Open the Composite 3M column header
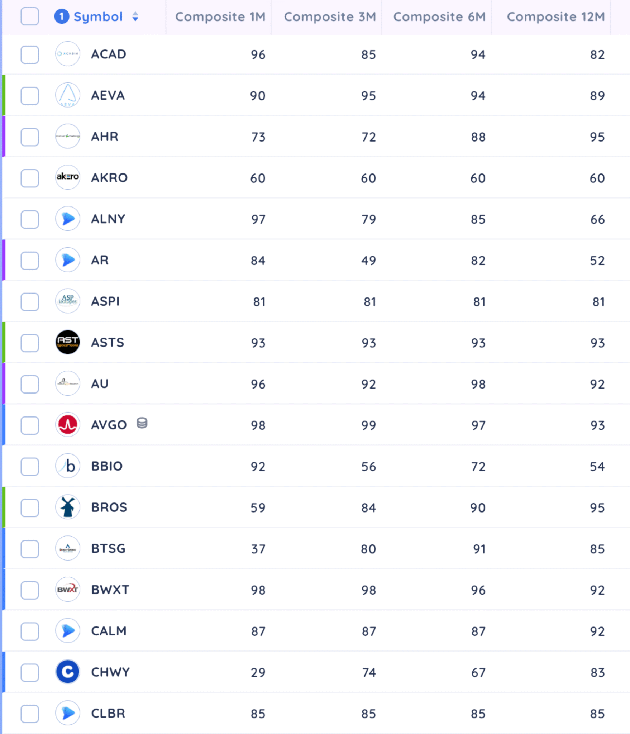This screenshot has height=734, width=630. 329,16
